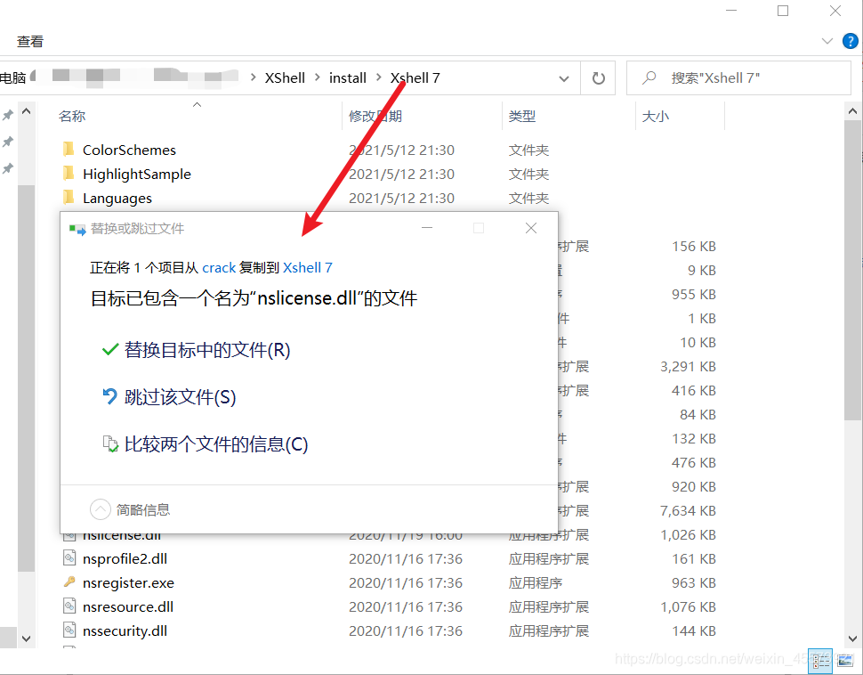This screenshot has height=675, width=863.
Task: Select the nsregister.exe key icon
Action: click(x=69, y=581)
